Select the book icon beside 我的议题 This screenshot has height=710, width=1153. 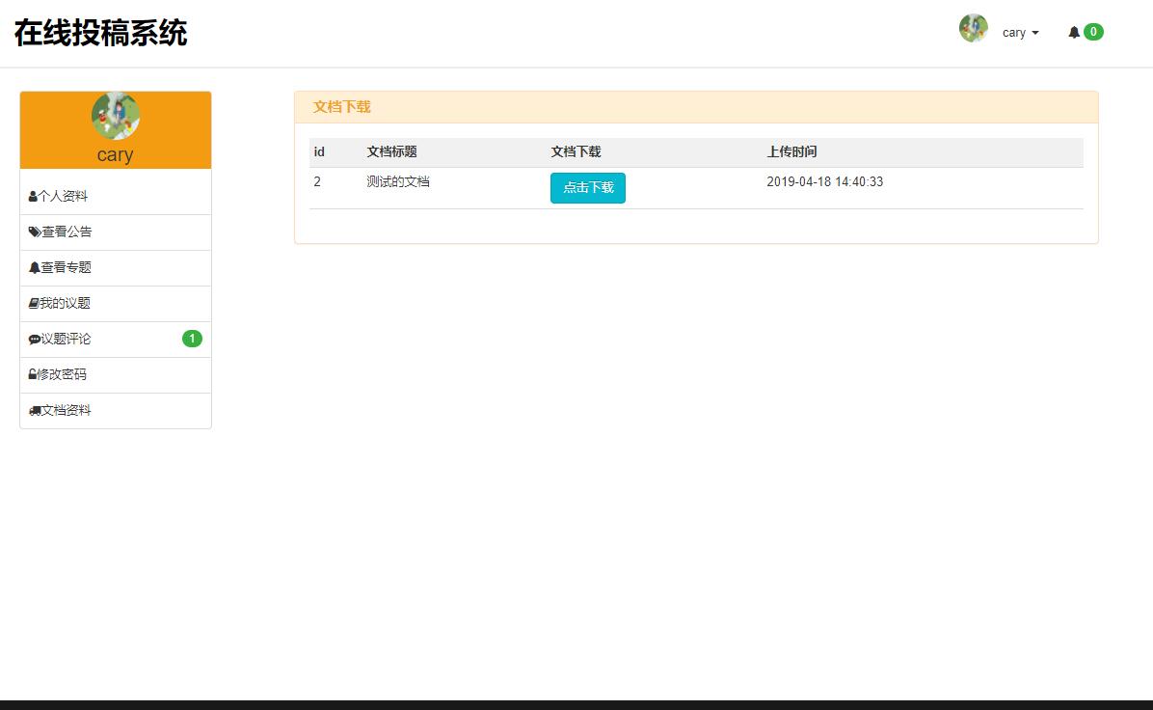[33, 303]
